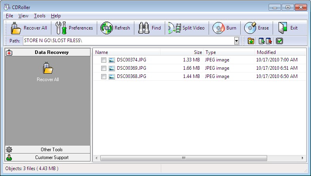Screen dimensions: 311x176
Task: Open Preferences from the toolbar
Action: 75,28
